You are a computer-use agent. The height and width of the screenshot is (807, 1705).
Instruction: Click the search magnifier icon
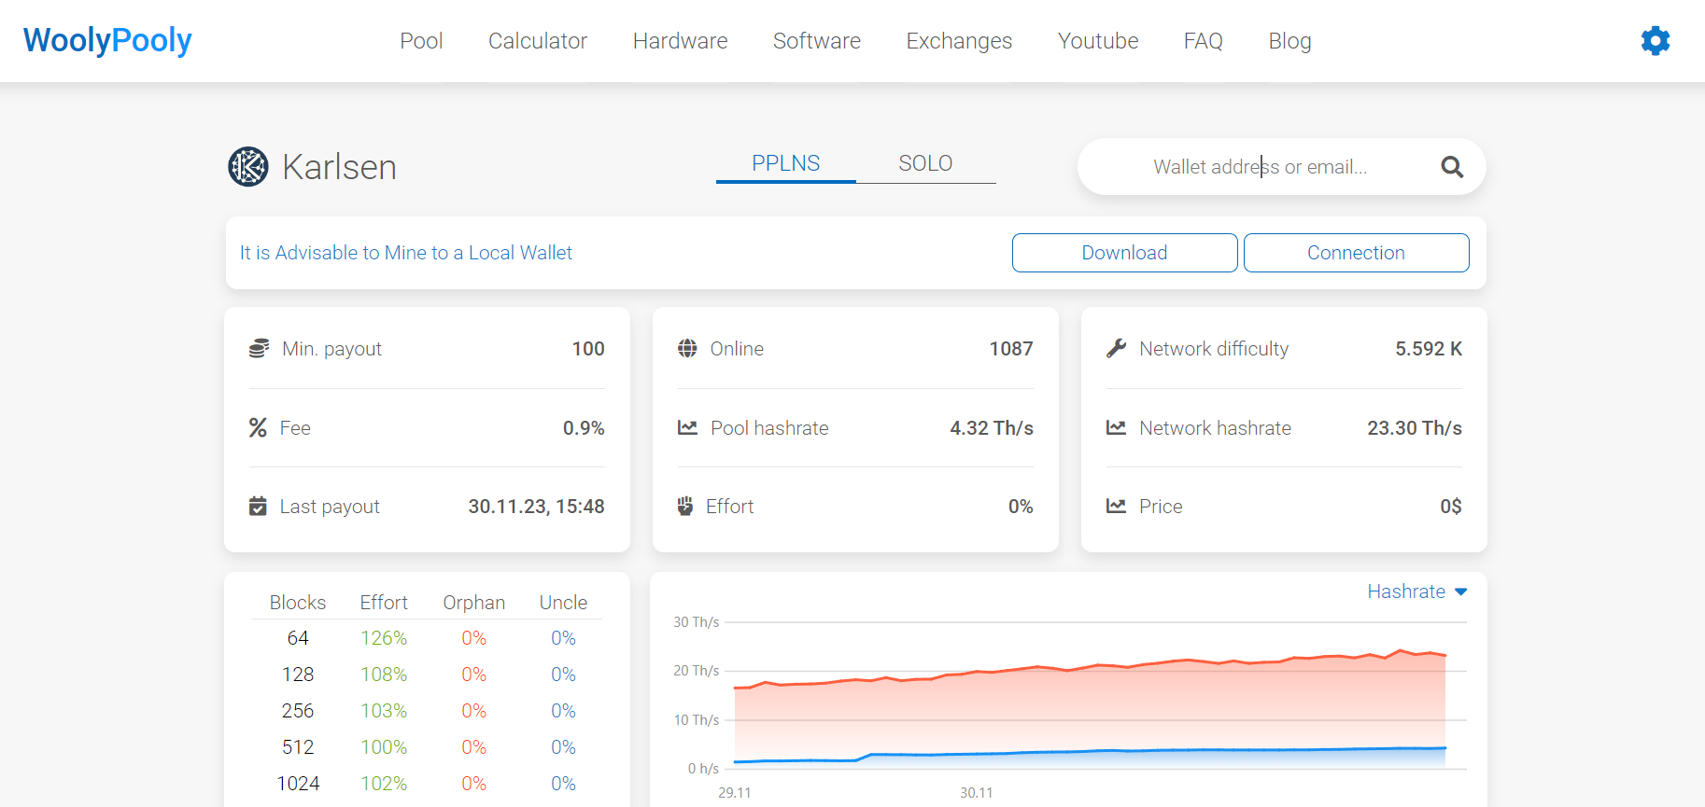[x=1451, y=167]
